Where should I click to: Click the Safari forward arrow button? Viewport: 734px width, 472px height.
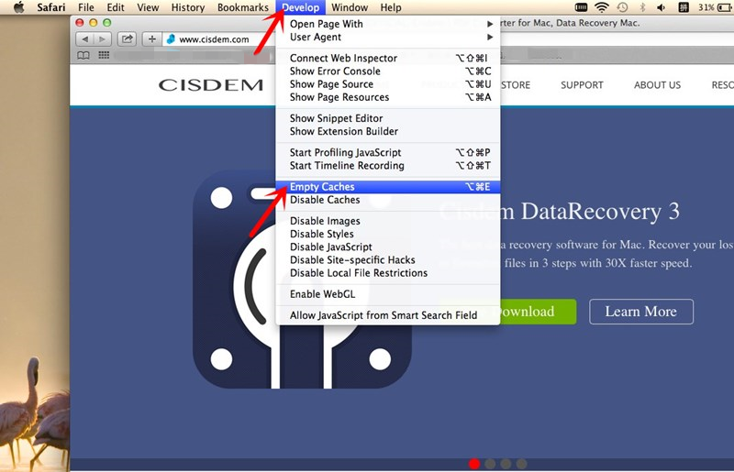tap(102, 39)
